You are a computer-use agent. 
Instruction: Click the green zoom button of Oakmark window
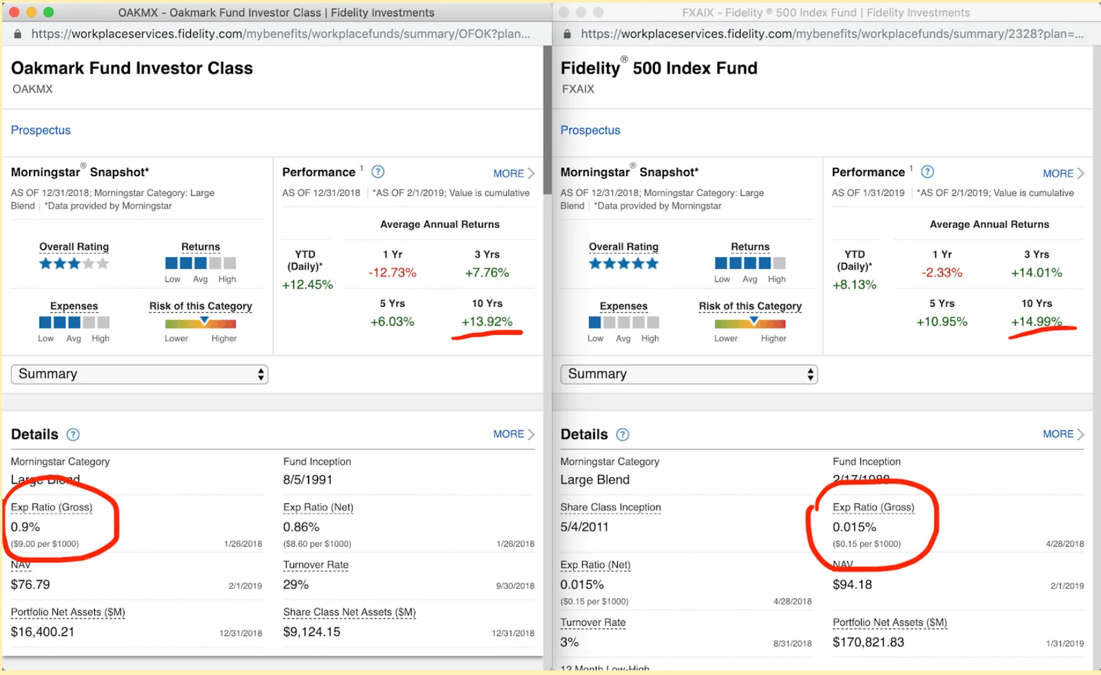coord(48,12)
